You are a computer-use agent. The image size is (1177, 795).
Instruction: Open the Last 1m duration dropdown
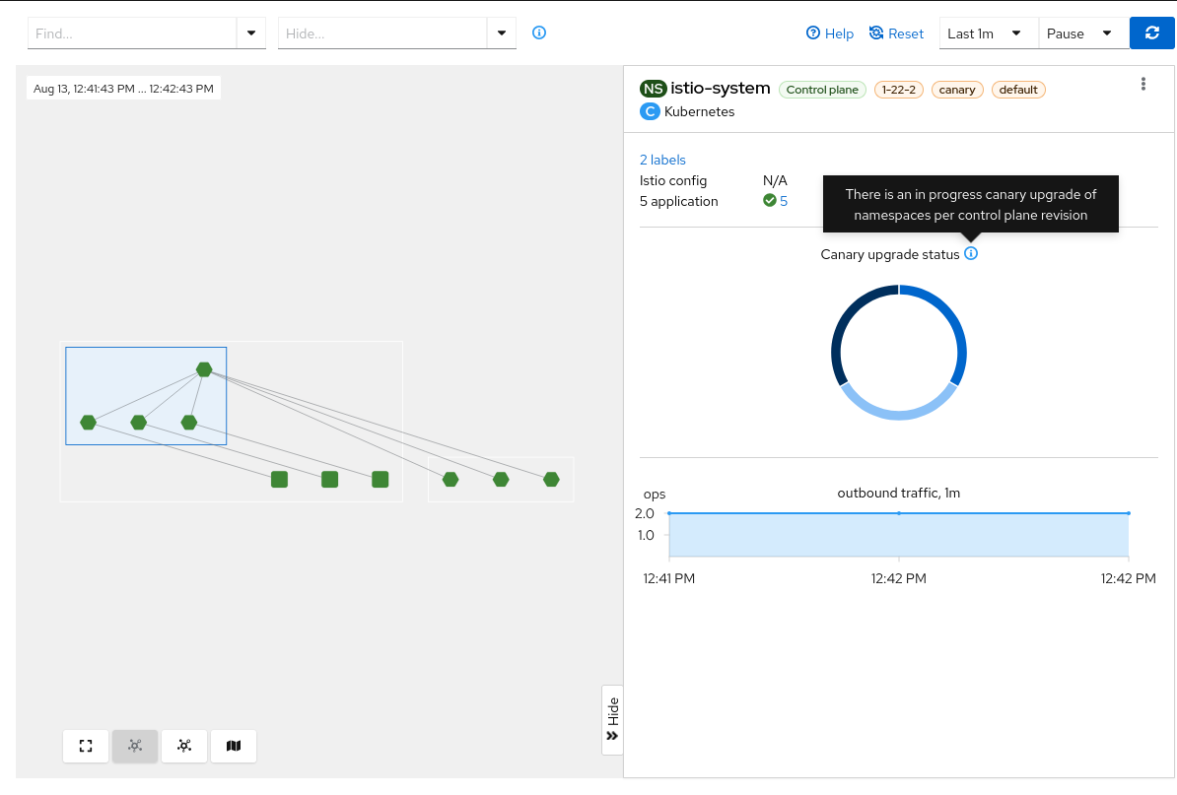point(989,33)
